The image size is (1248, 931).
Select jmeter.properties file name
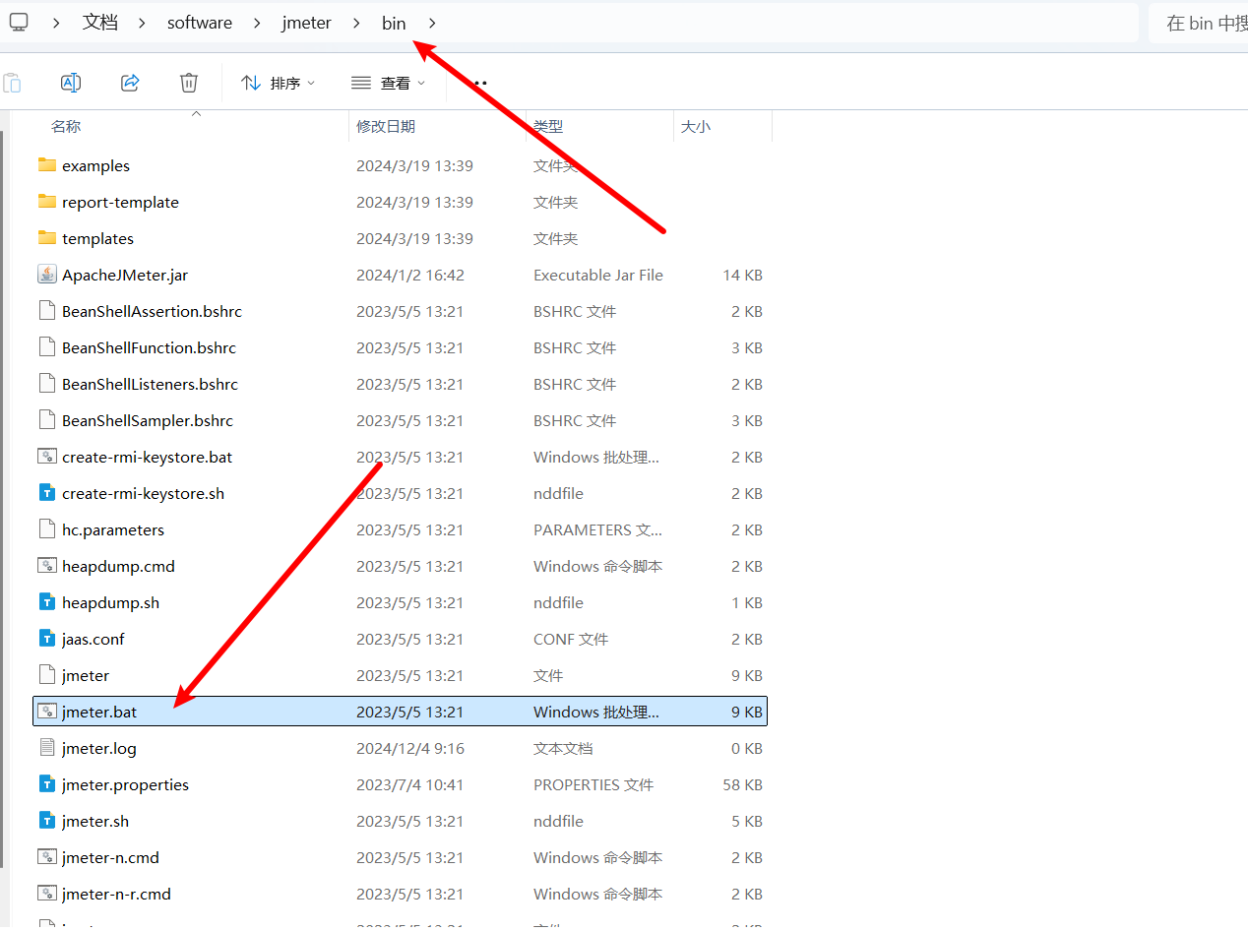tap(125, 784)
